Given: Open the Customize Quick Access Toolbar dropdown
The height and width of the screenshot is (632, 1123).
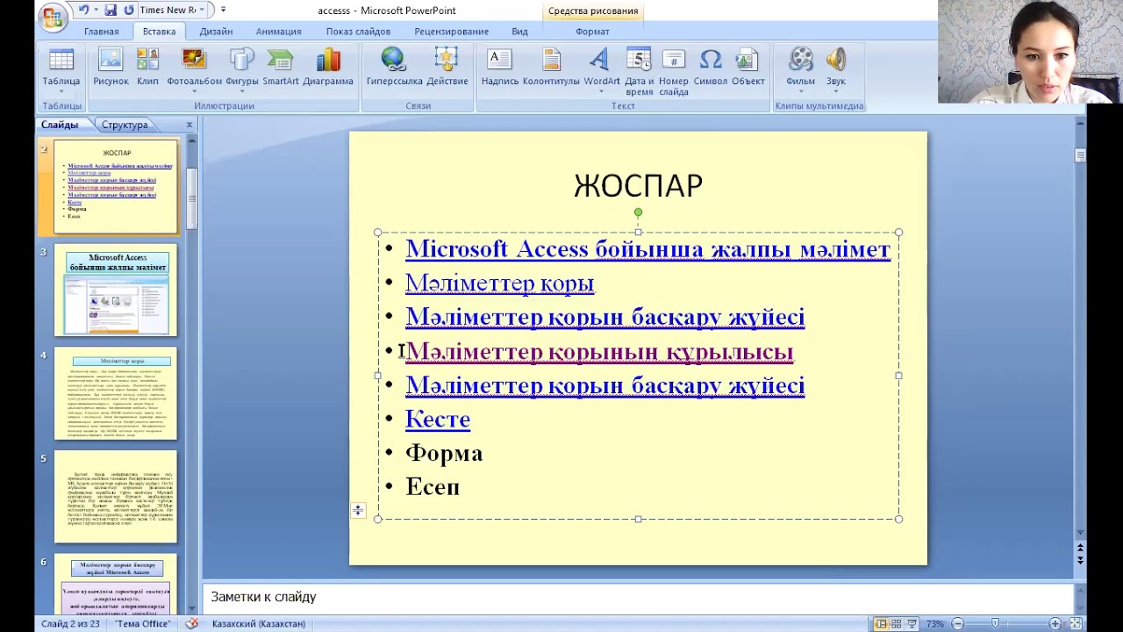Looking at the screenshot, I should coord(223,11).
